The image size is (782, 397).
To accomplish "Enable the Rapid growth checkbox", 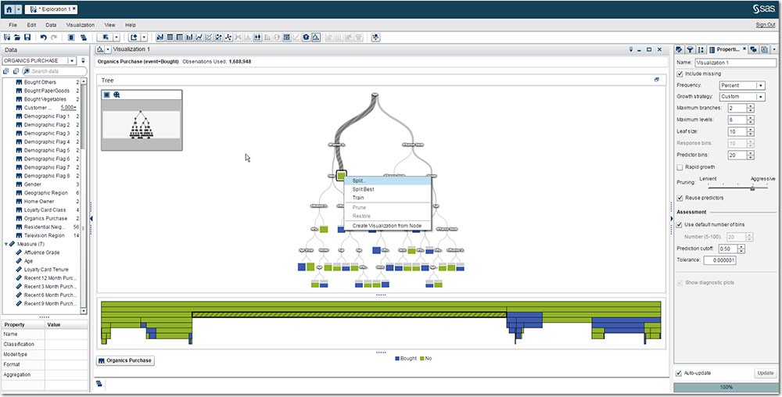I will [680, 167].
